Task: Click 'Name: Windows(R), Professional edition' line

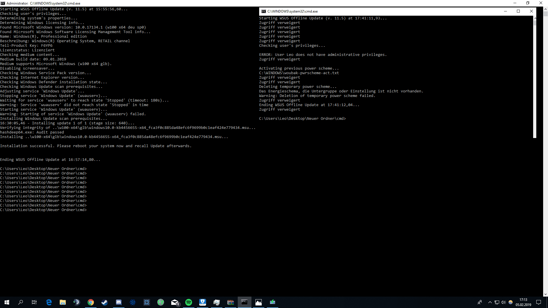Action: (43, 37)
